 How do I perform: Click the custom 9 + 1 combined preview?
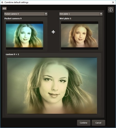point(52,86)
